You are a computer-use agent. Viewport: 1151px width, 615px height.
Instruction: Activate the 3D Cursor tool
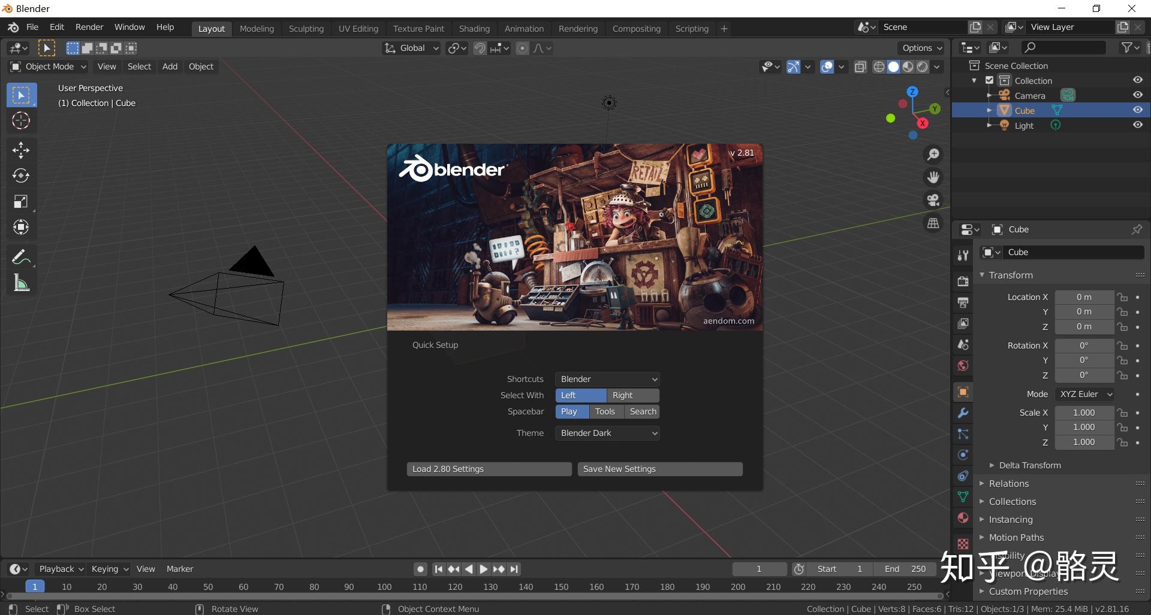click(x=21, y=121)
